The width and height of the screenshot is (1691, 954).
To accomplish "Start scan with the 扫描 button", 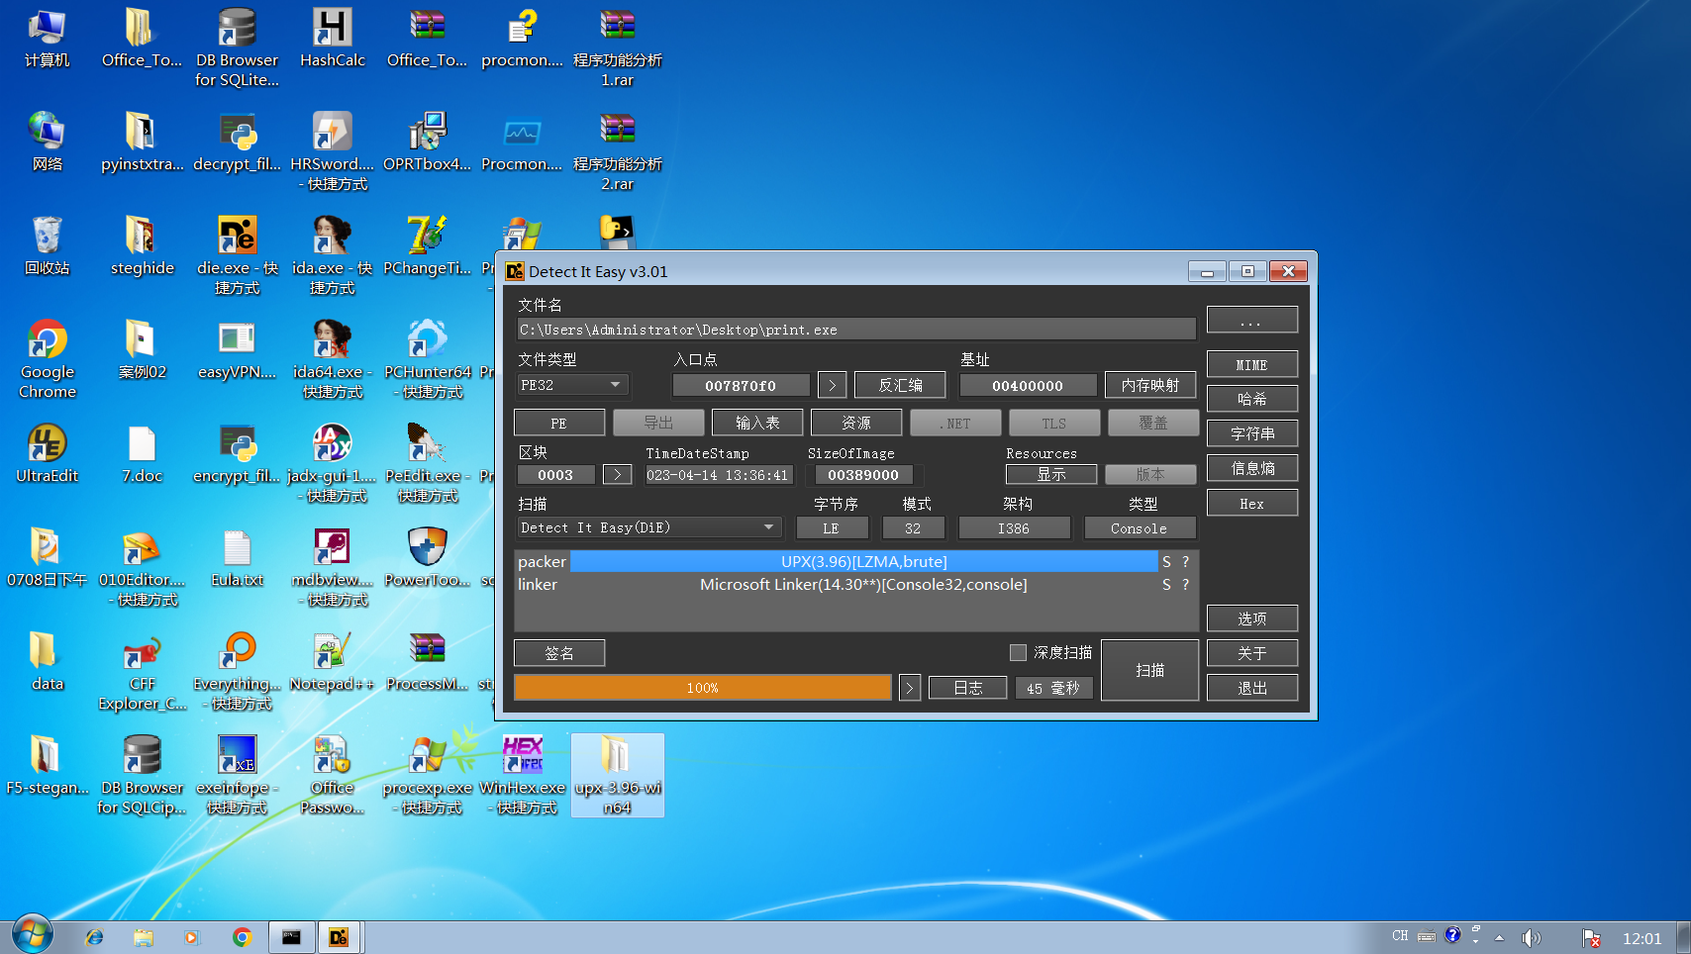I will [x=1149, y=670].
